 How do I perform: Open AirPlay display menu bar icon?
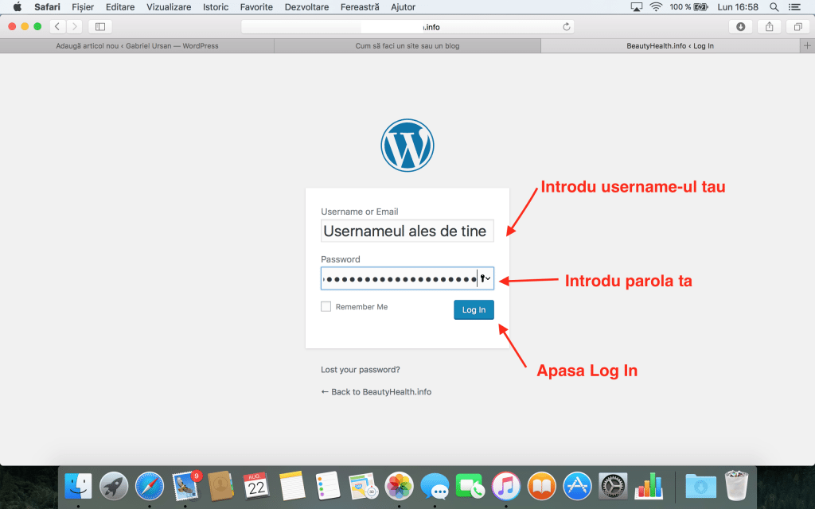(636, 6)
